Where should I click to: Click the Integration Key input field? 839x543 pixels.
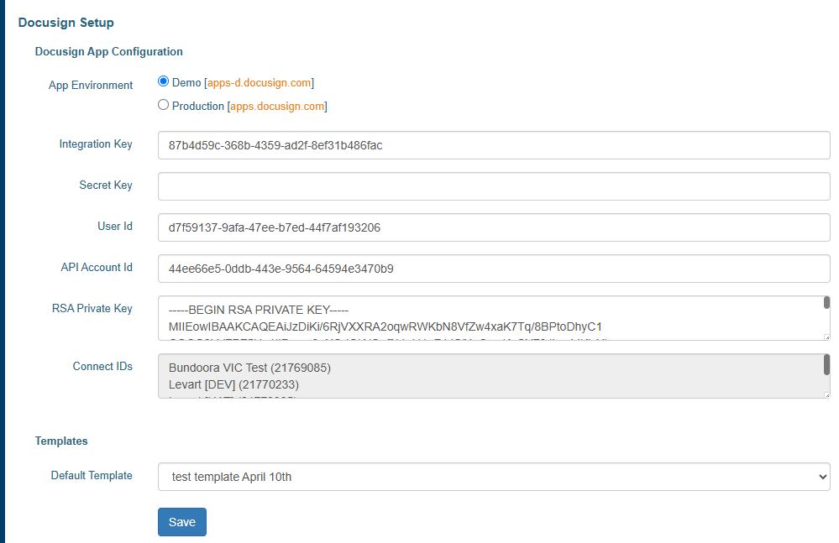pyautogui.click(x=494, y=145)
